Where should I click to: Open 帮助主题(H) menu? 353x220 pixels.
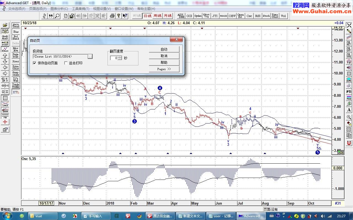(146, 9)
